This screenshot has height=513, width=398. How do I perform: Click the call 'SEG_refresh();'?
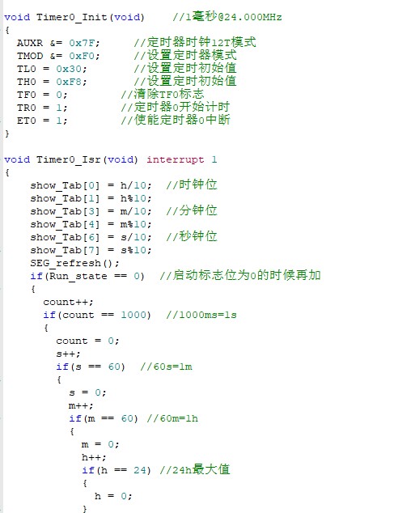pyautogui.click(x=75, y=263)
